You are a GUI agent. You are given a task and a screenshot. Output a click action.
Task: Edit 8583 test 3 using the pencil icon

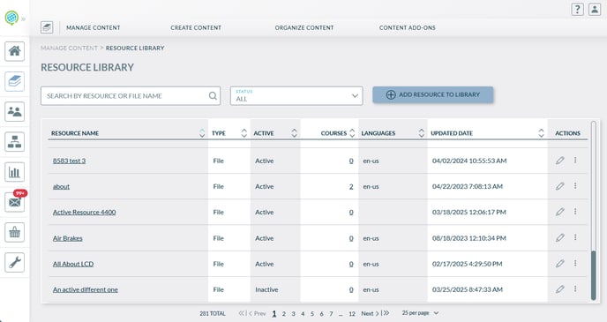[559, 161]
